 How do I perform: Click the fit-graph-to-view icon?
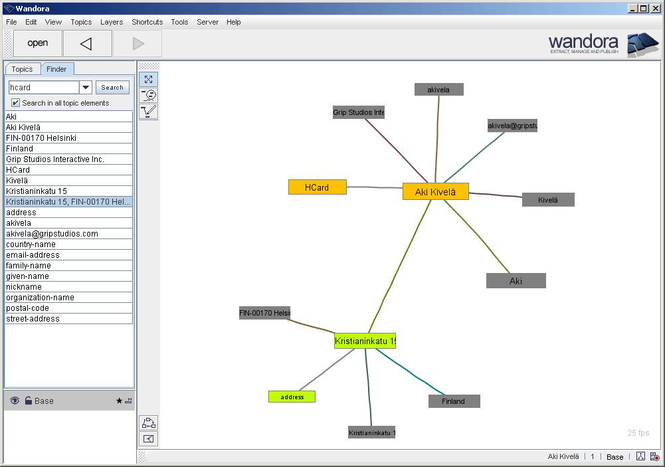148,78
